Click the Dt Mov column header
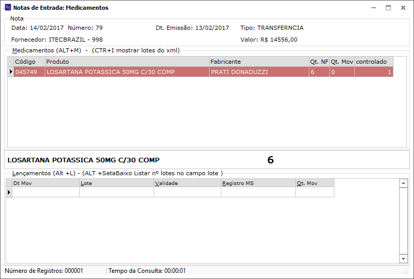Image resolution: width=414 pixels, height=279 pixels. [46, 183]
